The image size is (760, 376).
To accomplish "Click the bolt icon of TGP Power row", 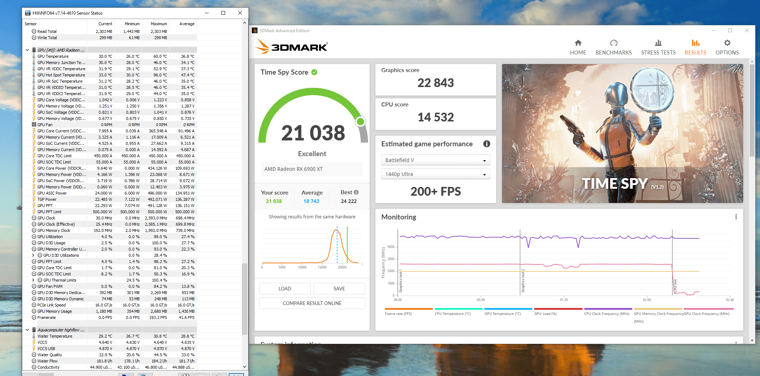I will click(34, 199).
